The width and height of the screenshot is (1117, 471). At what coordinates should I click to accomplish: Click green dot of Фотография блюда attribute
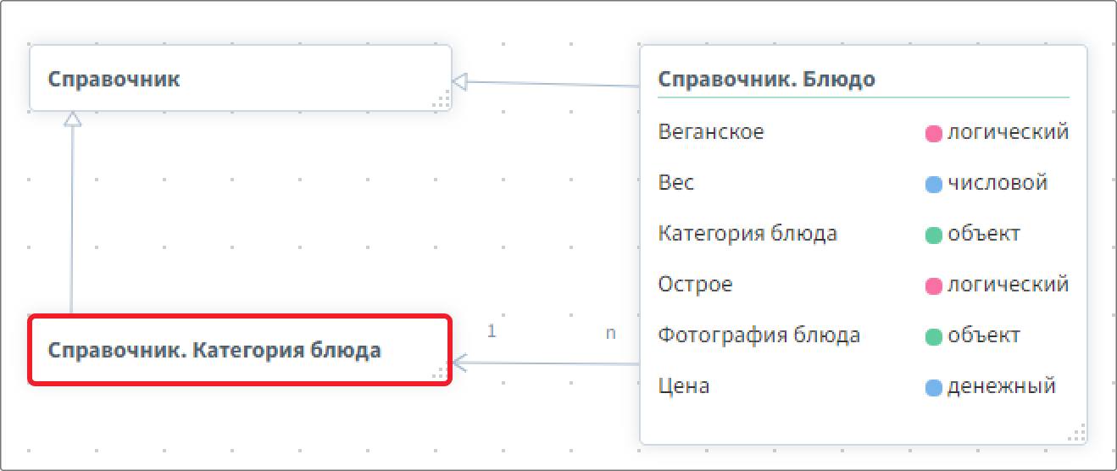point(934,336)
